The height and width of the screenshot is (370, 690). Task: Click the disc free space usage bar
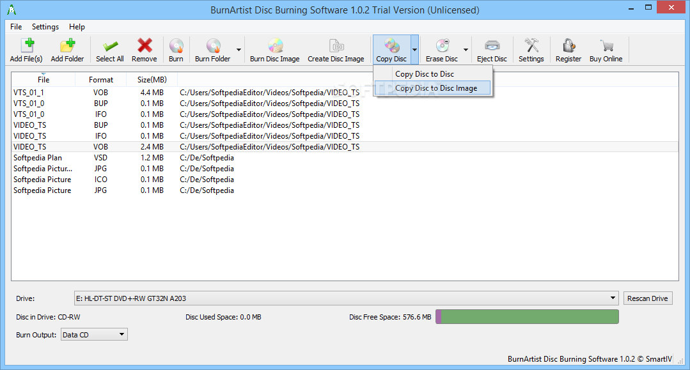(527, 317)
